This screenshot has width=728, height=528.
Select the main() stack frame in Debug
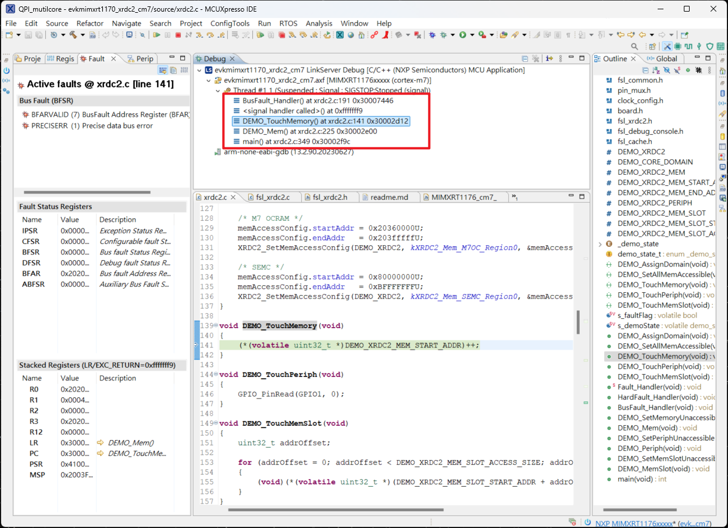click(x=296, y=141)
